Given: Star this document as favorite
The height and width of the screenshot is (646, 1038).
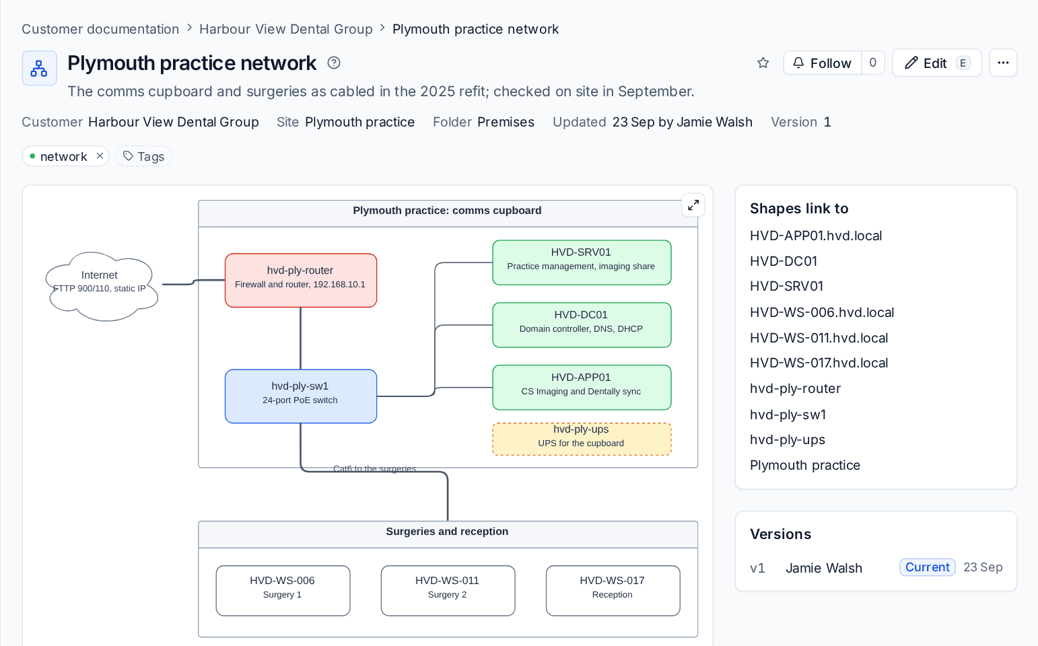Looking at the screenshot, I should tap(763, 63).
